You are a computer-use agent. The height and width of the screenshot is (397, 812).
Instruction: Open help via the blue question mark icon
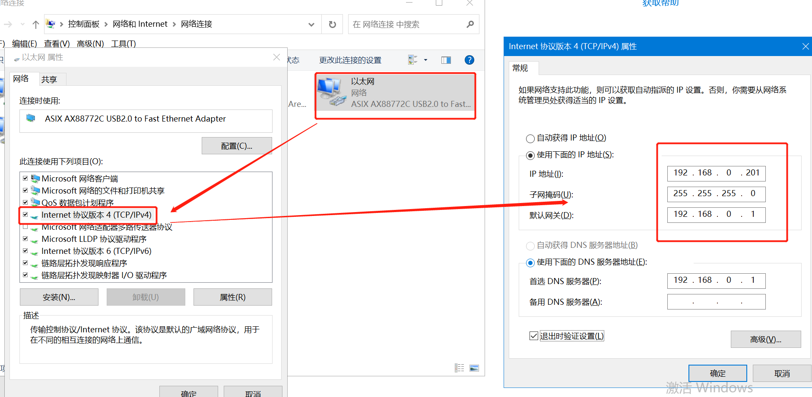pyautogui.click(x=469, y=60)
